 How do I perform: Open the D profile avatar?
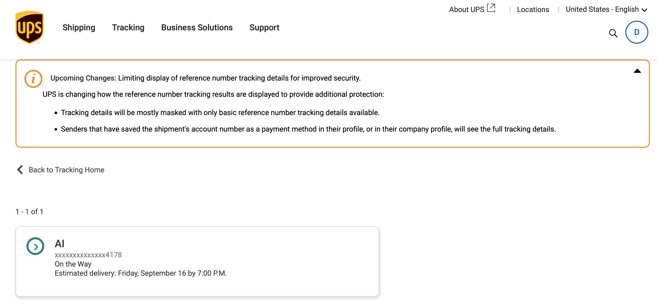(x=636, y=32)
